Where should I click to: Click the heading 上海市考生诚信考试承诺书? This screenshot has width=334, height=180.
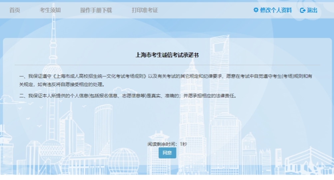click(x=167, y=55)
